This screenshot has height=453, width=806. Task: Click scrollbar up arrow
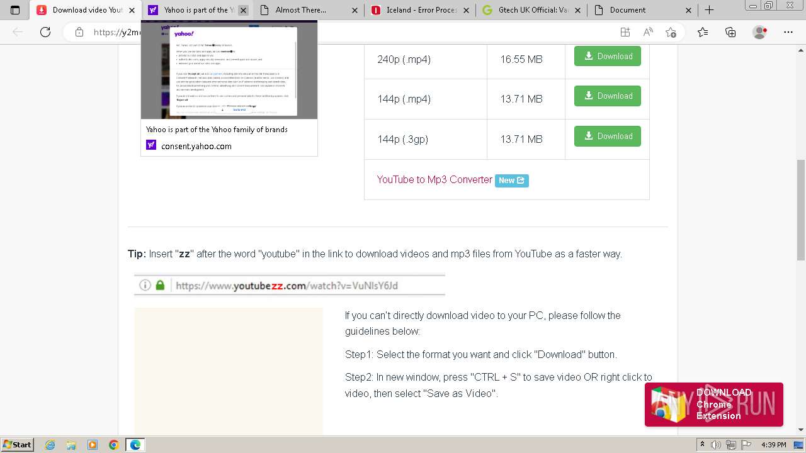tap(800, 50)
